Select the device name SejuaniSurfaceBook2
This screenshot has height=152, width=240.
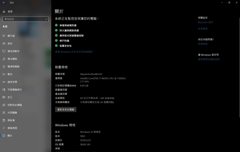(x=91, y=74)
